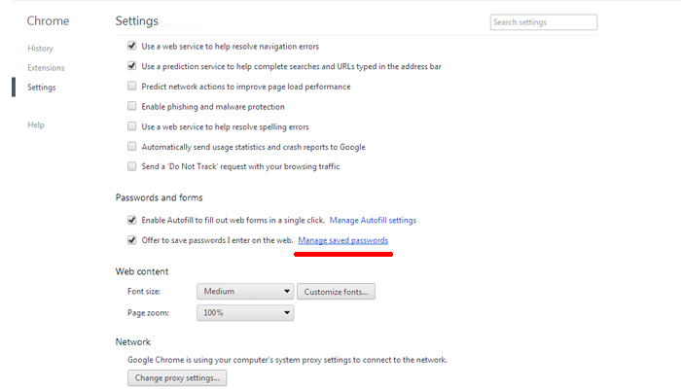This screenshot has height=389, width=681.
Task: Go to History in sidebar
Action: (x=41, y=49)
